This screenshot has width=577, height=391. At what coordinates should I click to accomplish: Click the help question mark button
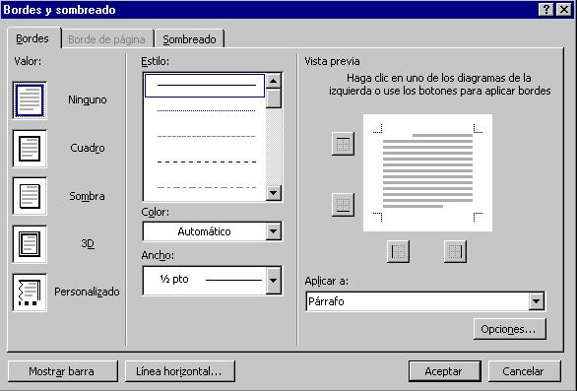pyautogui.click(x=546, y=10)
